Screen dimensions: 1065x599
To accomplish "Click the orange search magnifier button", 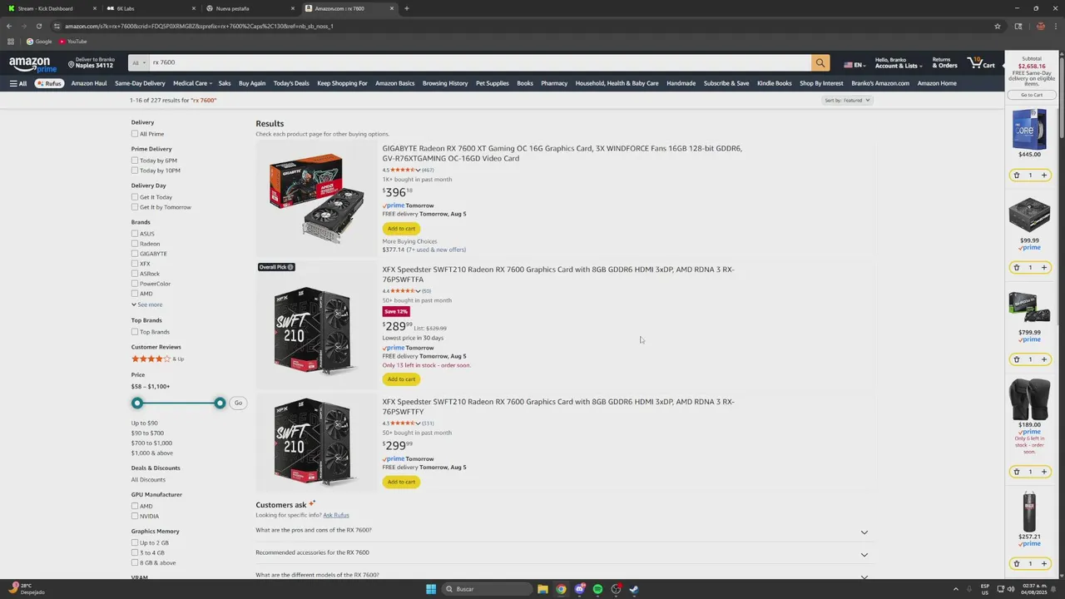I will point(820,62).
